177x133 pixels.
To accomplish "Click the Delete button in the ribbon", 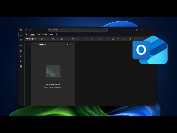I will pyautogui.click(x=45, y=39).
